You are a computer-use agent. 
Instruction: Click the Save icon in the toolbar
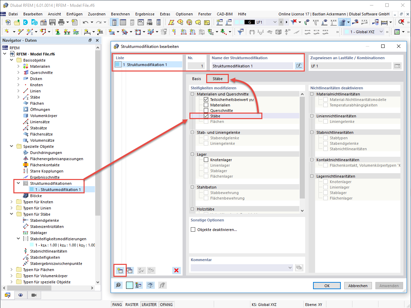52,22
